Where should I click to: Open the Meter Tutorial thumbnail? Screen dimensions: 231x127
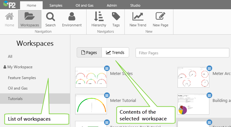pos(91,104)
